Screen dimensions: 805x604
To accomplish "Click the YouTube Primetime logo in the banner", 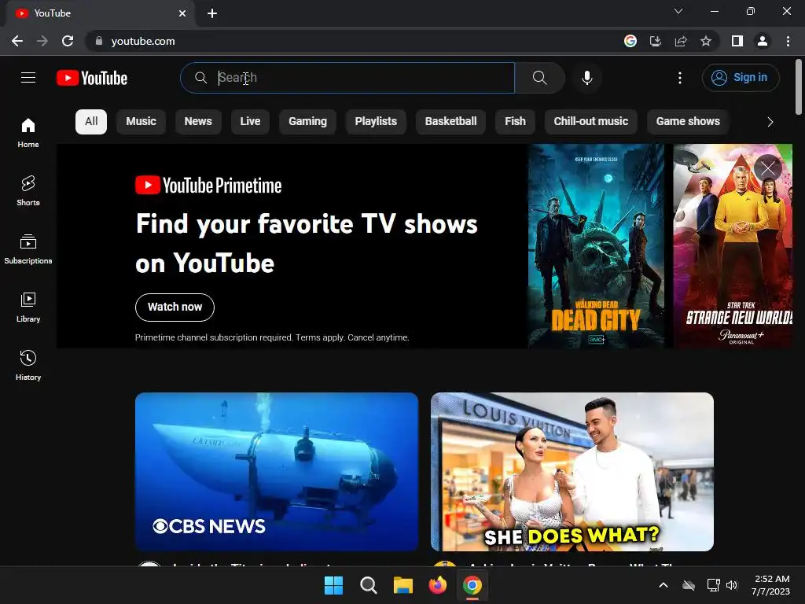I will tap(208, 186).
